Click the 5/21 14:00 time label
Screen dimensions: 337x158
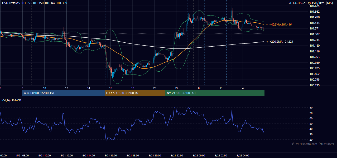tap(89, 156)
